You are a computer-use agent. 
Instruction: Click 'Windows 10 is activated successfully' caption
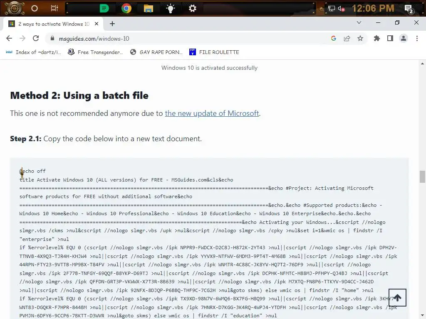pos(210,68)
